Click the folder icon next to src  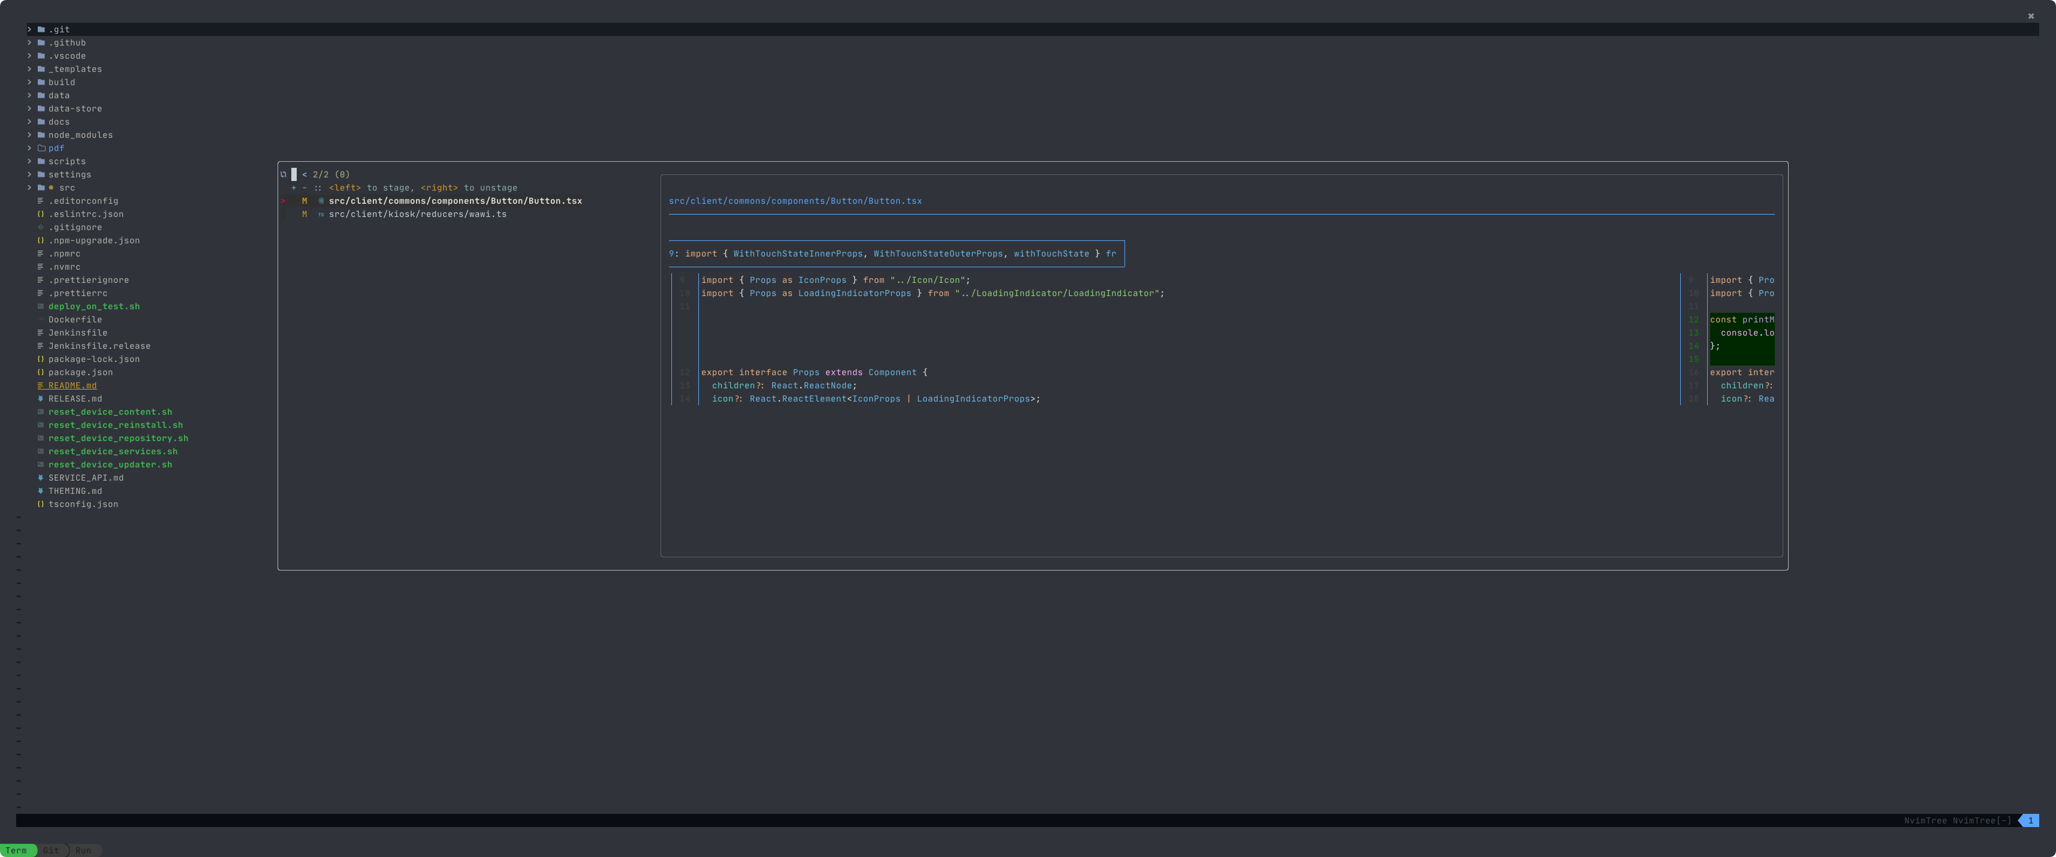41,188
